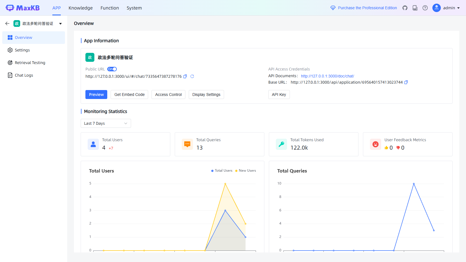The width and height of the screenshot is (466, 262).
Task: Click the Total Queries chat icon
Action: pos(187,144)
